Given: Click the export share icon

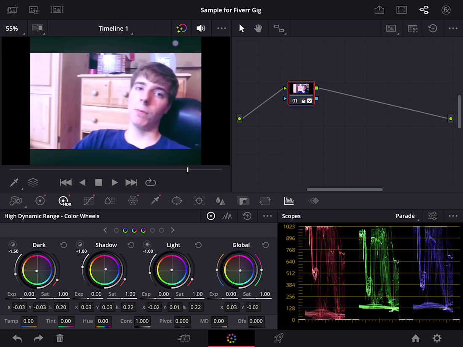Looking at the screenshot, I should [379, 10].
